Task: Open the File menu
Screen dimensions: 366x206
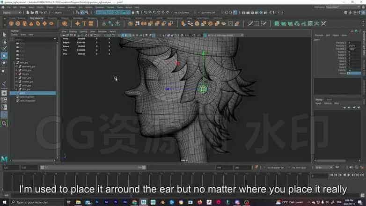Action: (9, 7)
